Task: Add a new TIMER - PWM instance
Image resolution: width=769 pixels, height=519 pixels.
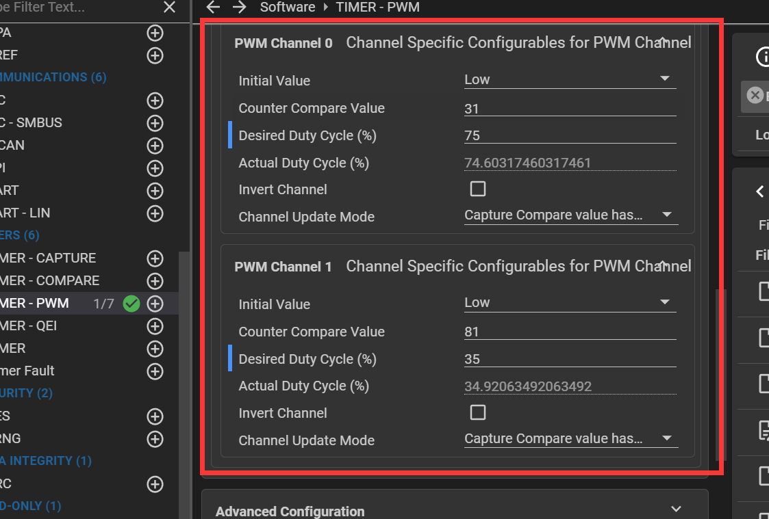Action: click(155, 304)
